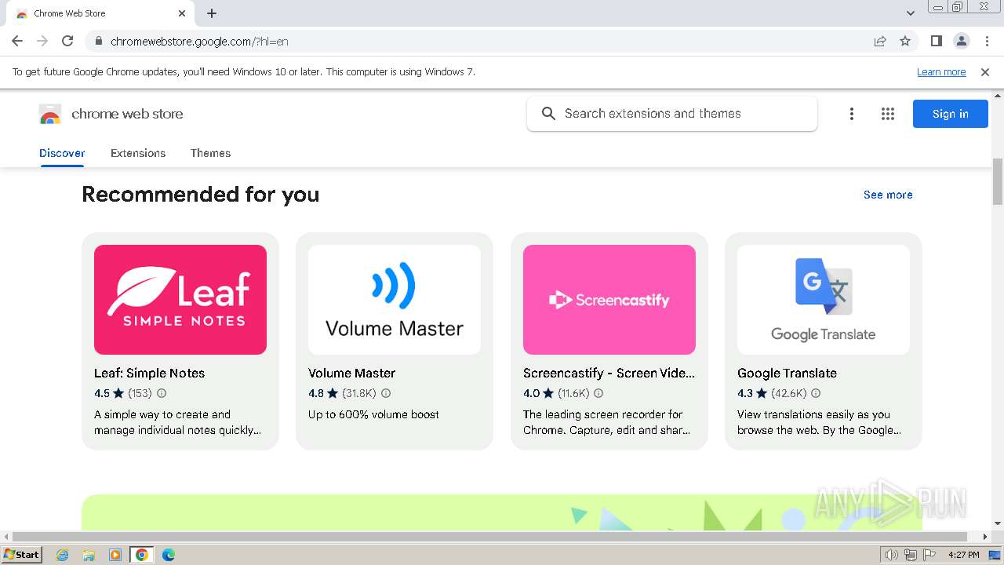Viewport: 1004px width, 565px height.
Task: Open Learn more about Chrome updates
Action: click(941, 71)
